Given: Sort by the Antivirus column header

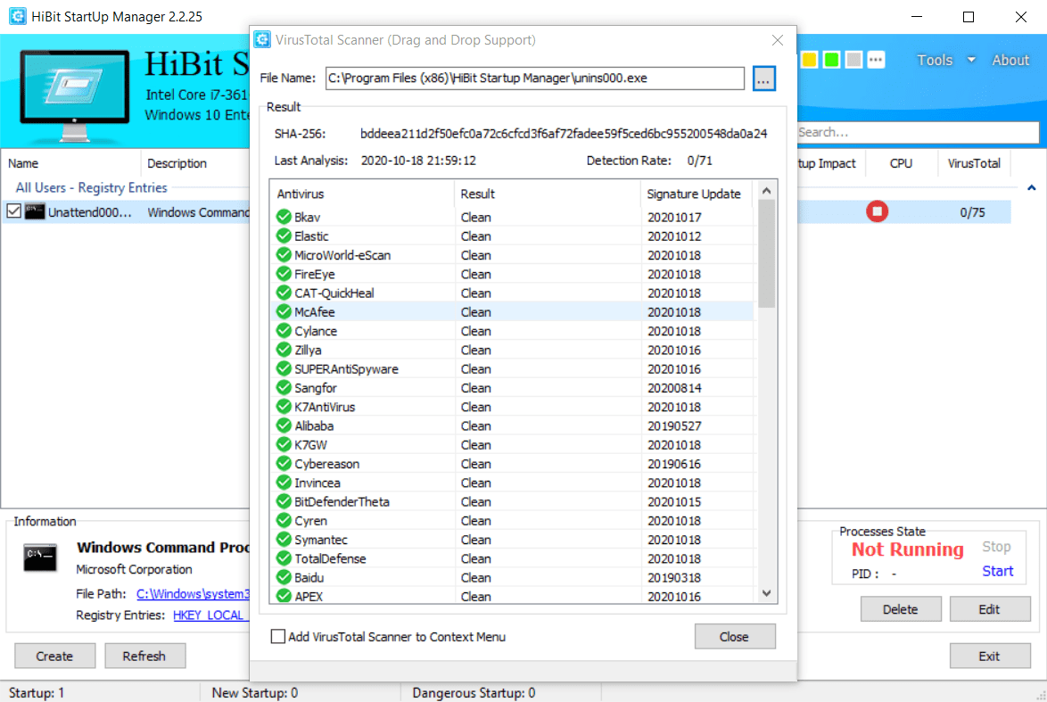Looking at the screenshot, I should click(362, 194).
